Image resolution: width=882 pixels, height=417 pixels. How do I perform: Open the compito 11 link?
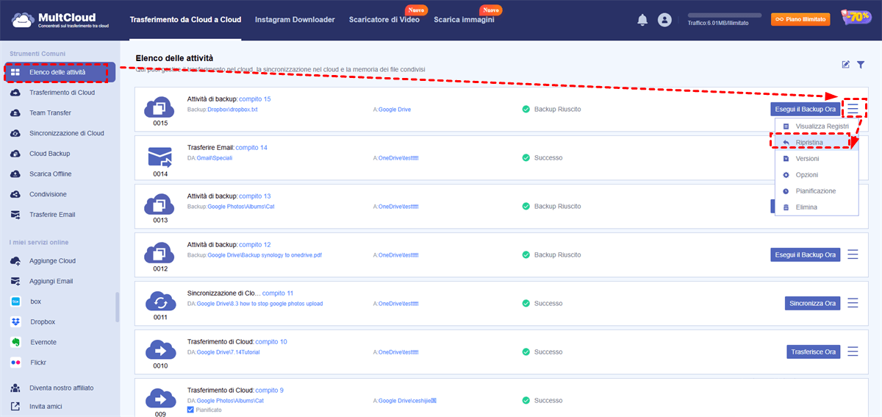(278, 293)
